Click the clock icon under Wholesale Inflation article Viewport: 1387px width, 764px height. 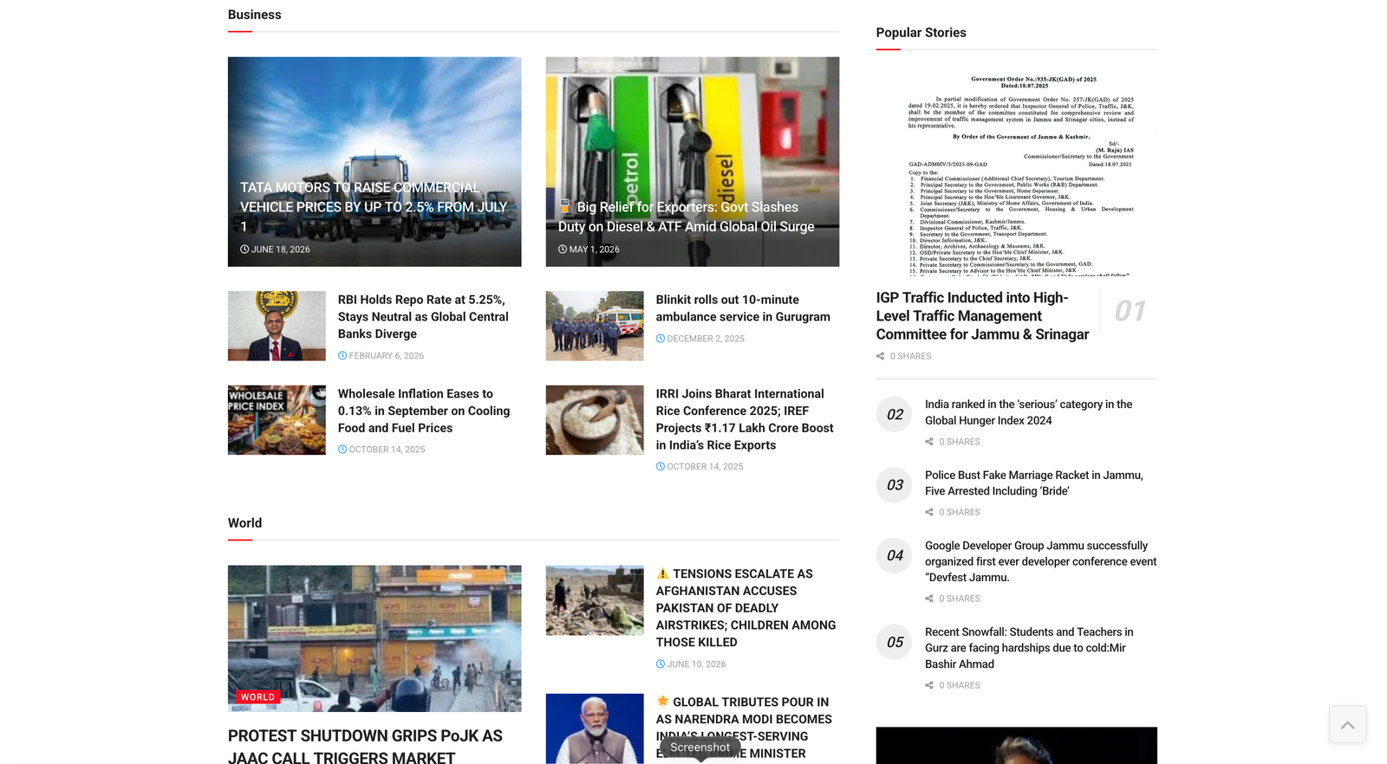pos(342,450)
